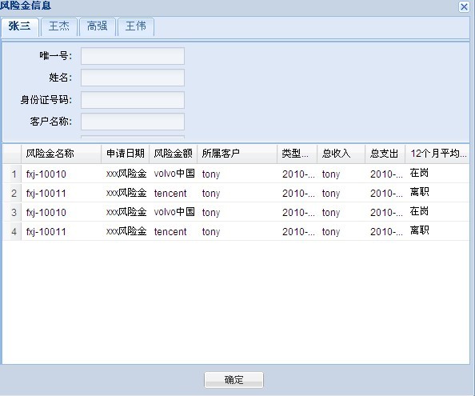Focus the 身份证号码 field

click(x=133, y=100)
